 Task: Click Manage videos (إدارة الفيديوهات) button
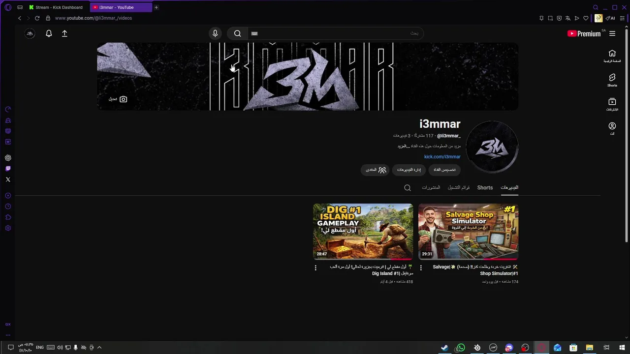pos(409,170)
